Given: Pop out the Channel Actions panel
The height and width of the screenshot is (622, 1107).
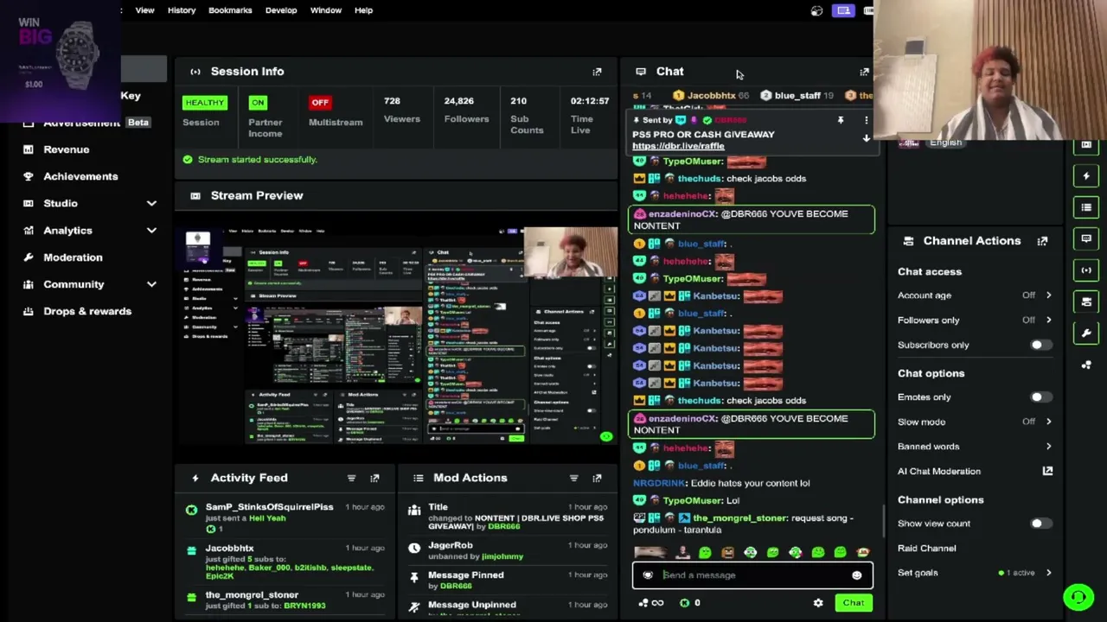Looking at the screenshot, I should click(x=1042, y=241).
